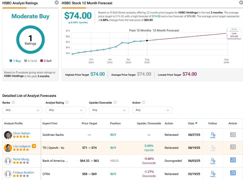Show the Ranks filter info tooltip
Image resolution: width=243 pixels, height=180 pixels.
click(13, 102)
